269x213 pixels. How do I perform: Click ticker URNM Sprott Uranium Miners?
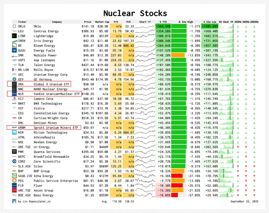[22, 128]
